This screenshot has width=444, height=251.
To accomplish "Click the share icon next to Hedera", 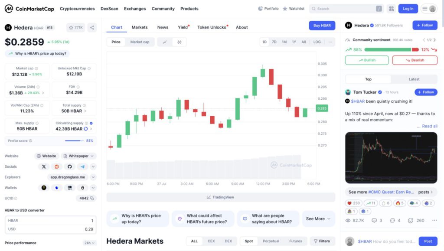I will point(92,28).
